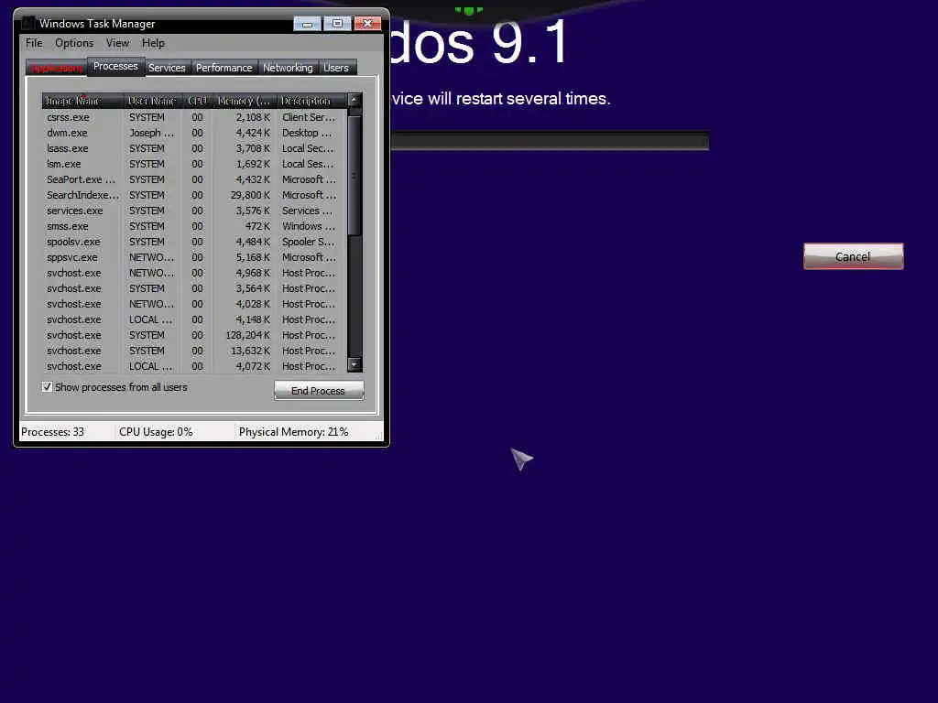Click the process list scroll down arrow
The height and width of the screenshot is (703, 938).
[354, 364]
